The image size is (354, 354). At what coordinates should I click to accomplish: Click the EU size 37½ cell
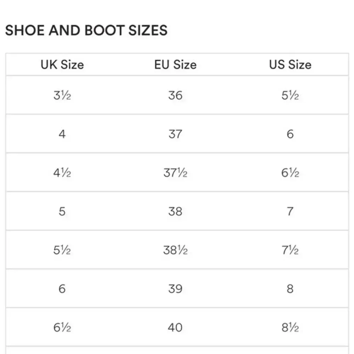pos(175,173)
